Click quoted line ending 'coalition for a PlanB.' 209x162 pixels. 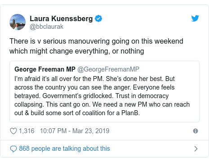77,113
